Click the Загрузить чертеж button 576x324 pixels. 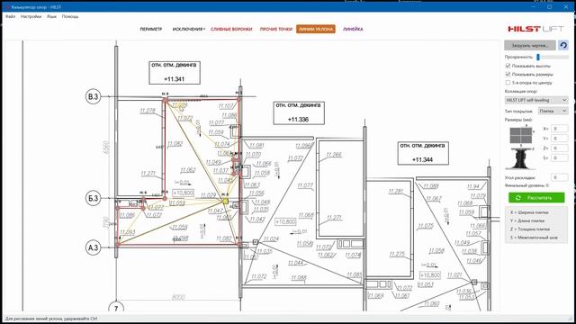click(x=530, y=46)
